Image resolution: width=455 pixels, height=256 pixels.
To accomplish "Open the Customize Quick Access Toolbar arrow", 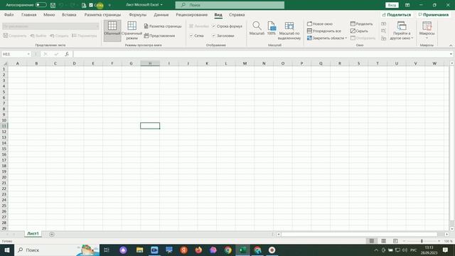I will (x=109, y=5).
